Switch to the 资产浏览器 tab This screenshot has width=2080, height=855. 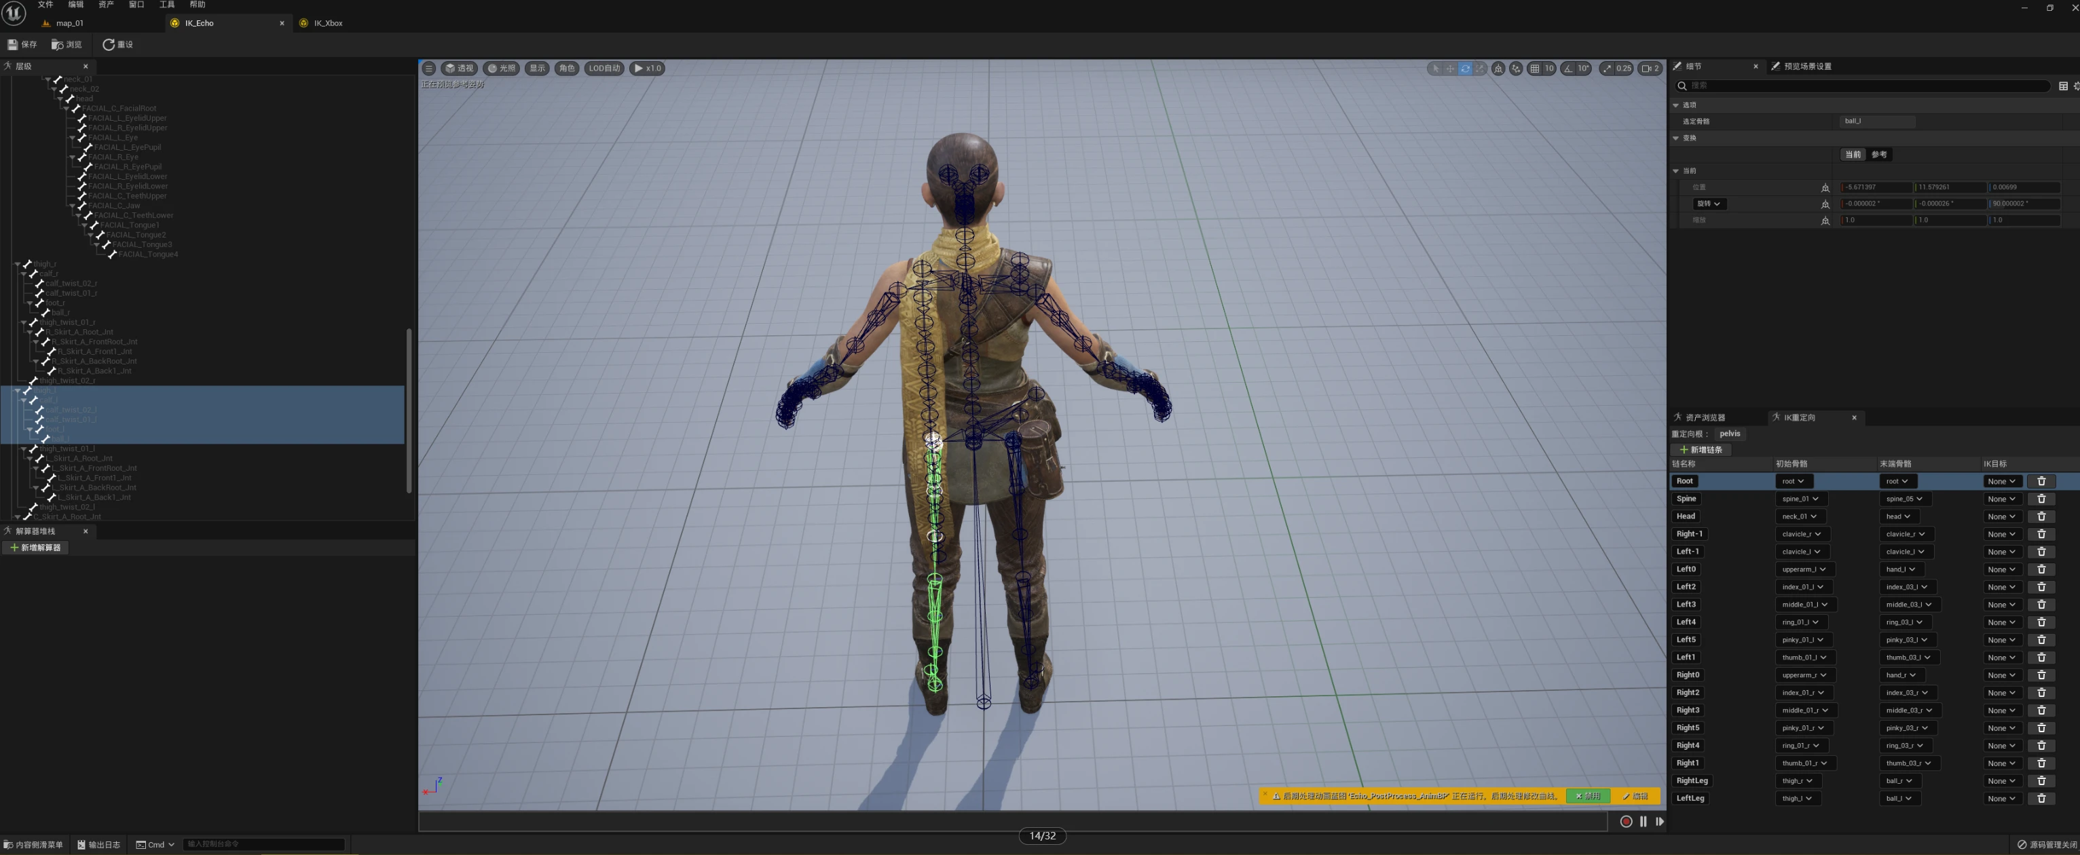click(x=1705, y=417)
